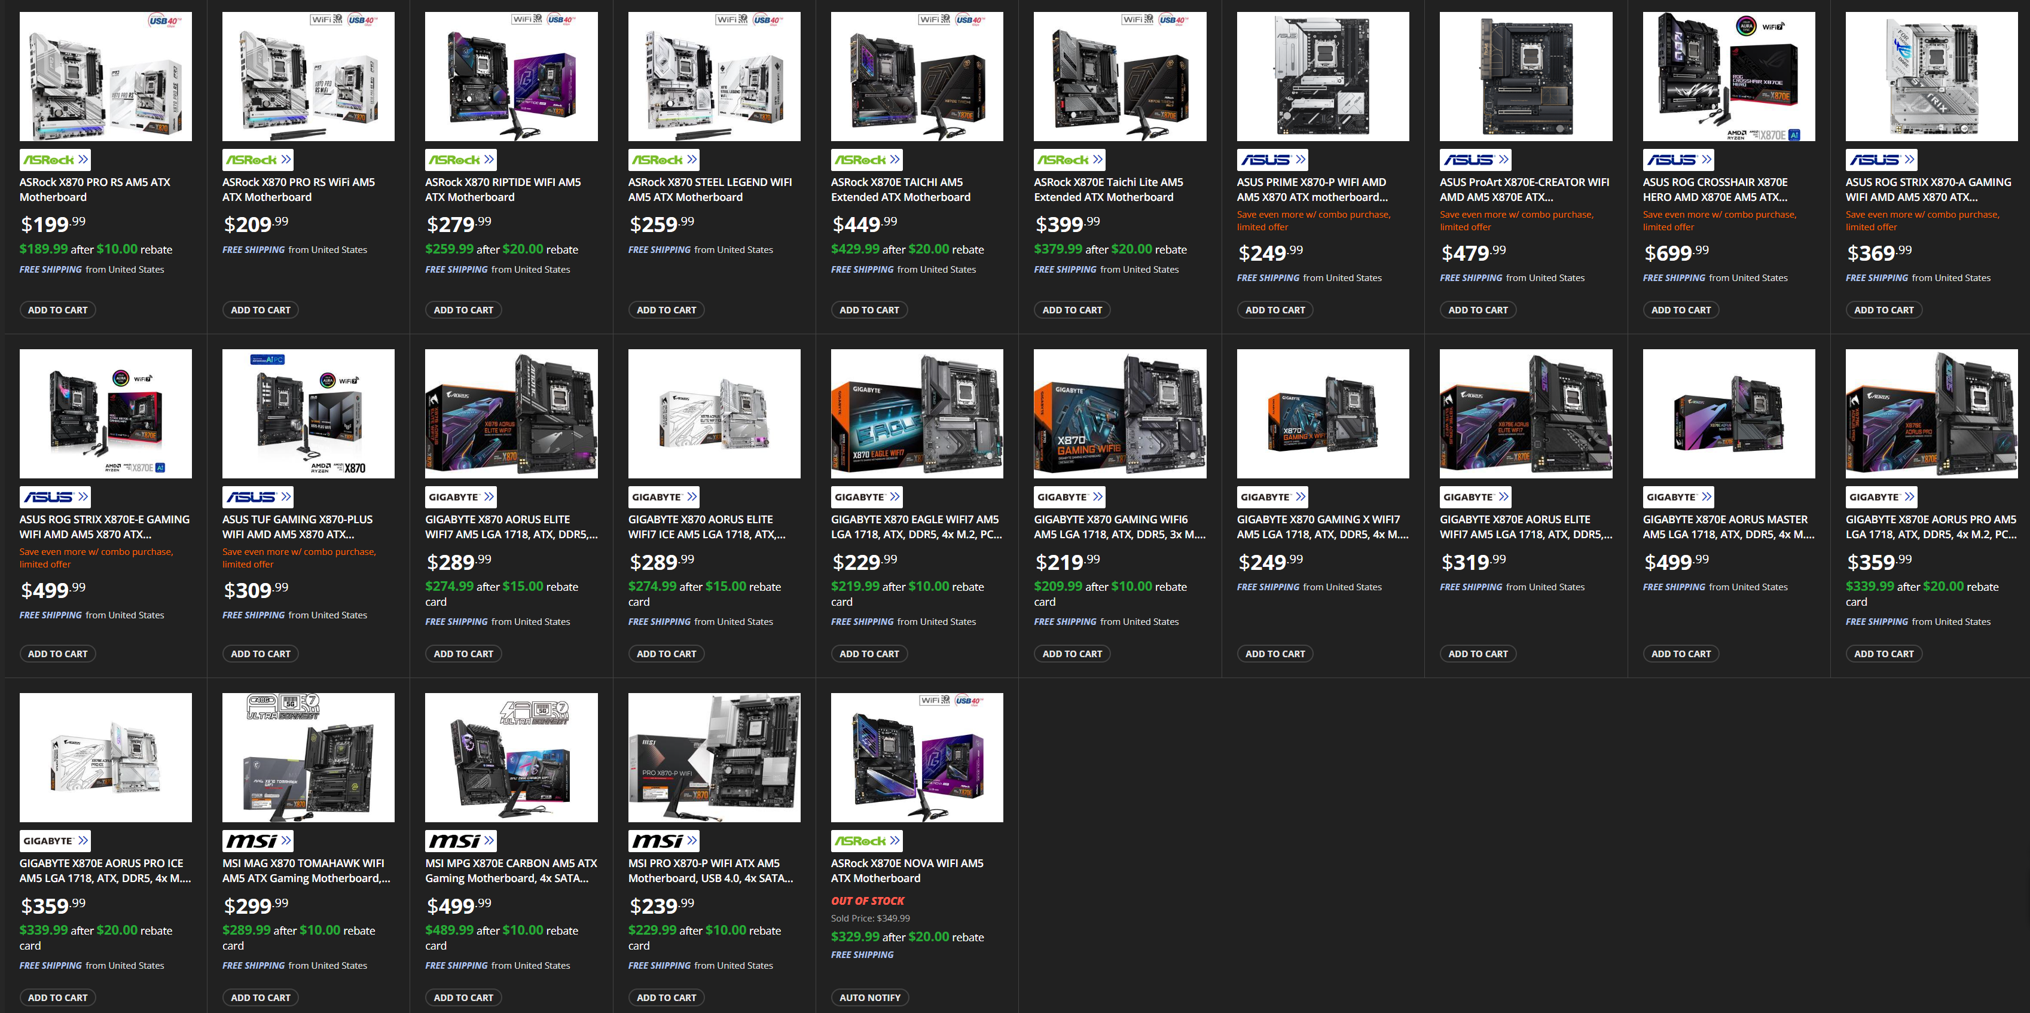Click the $10.00 rebate link under ASRock X870 PRO RS
This screenshot has height=1013, width=2030.
(x=117, y=249)
